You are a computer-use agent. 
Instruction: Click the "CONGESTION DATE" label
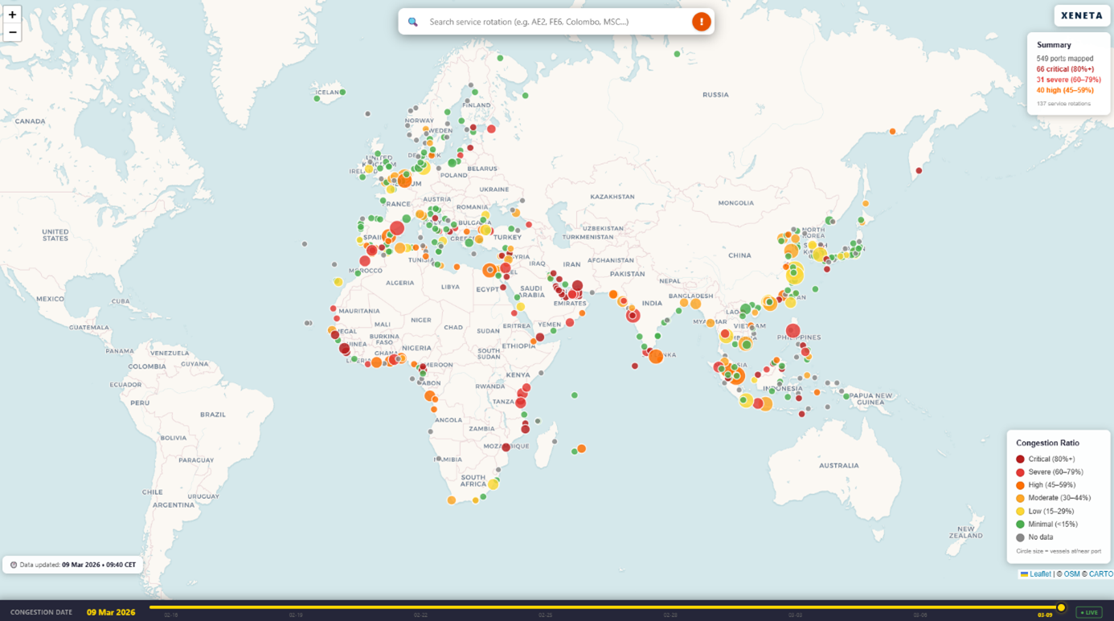41,612
